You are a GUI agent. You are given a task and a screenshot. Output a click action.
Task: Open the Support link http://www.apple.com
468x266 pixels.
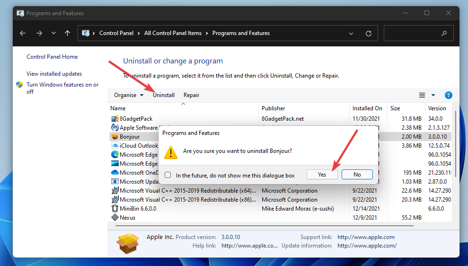[x=366, y=237]
